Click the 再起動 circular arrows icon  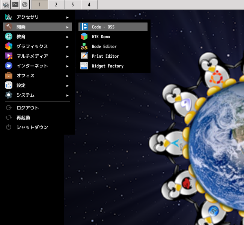pos(9,117)
